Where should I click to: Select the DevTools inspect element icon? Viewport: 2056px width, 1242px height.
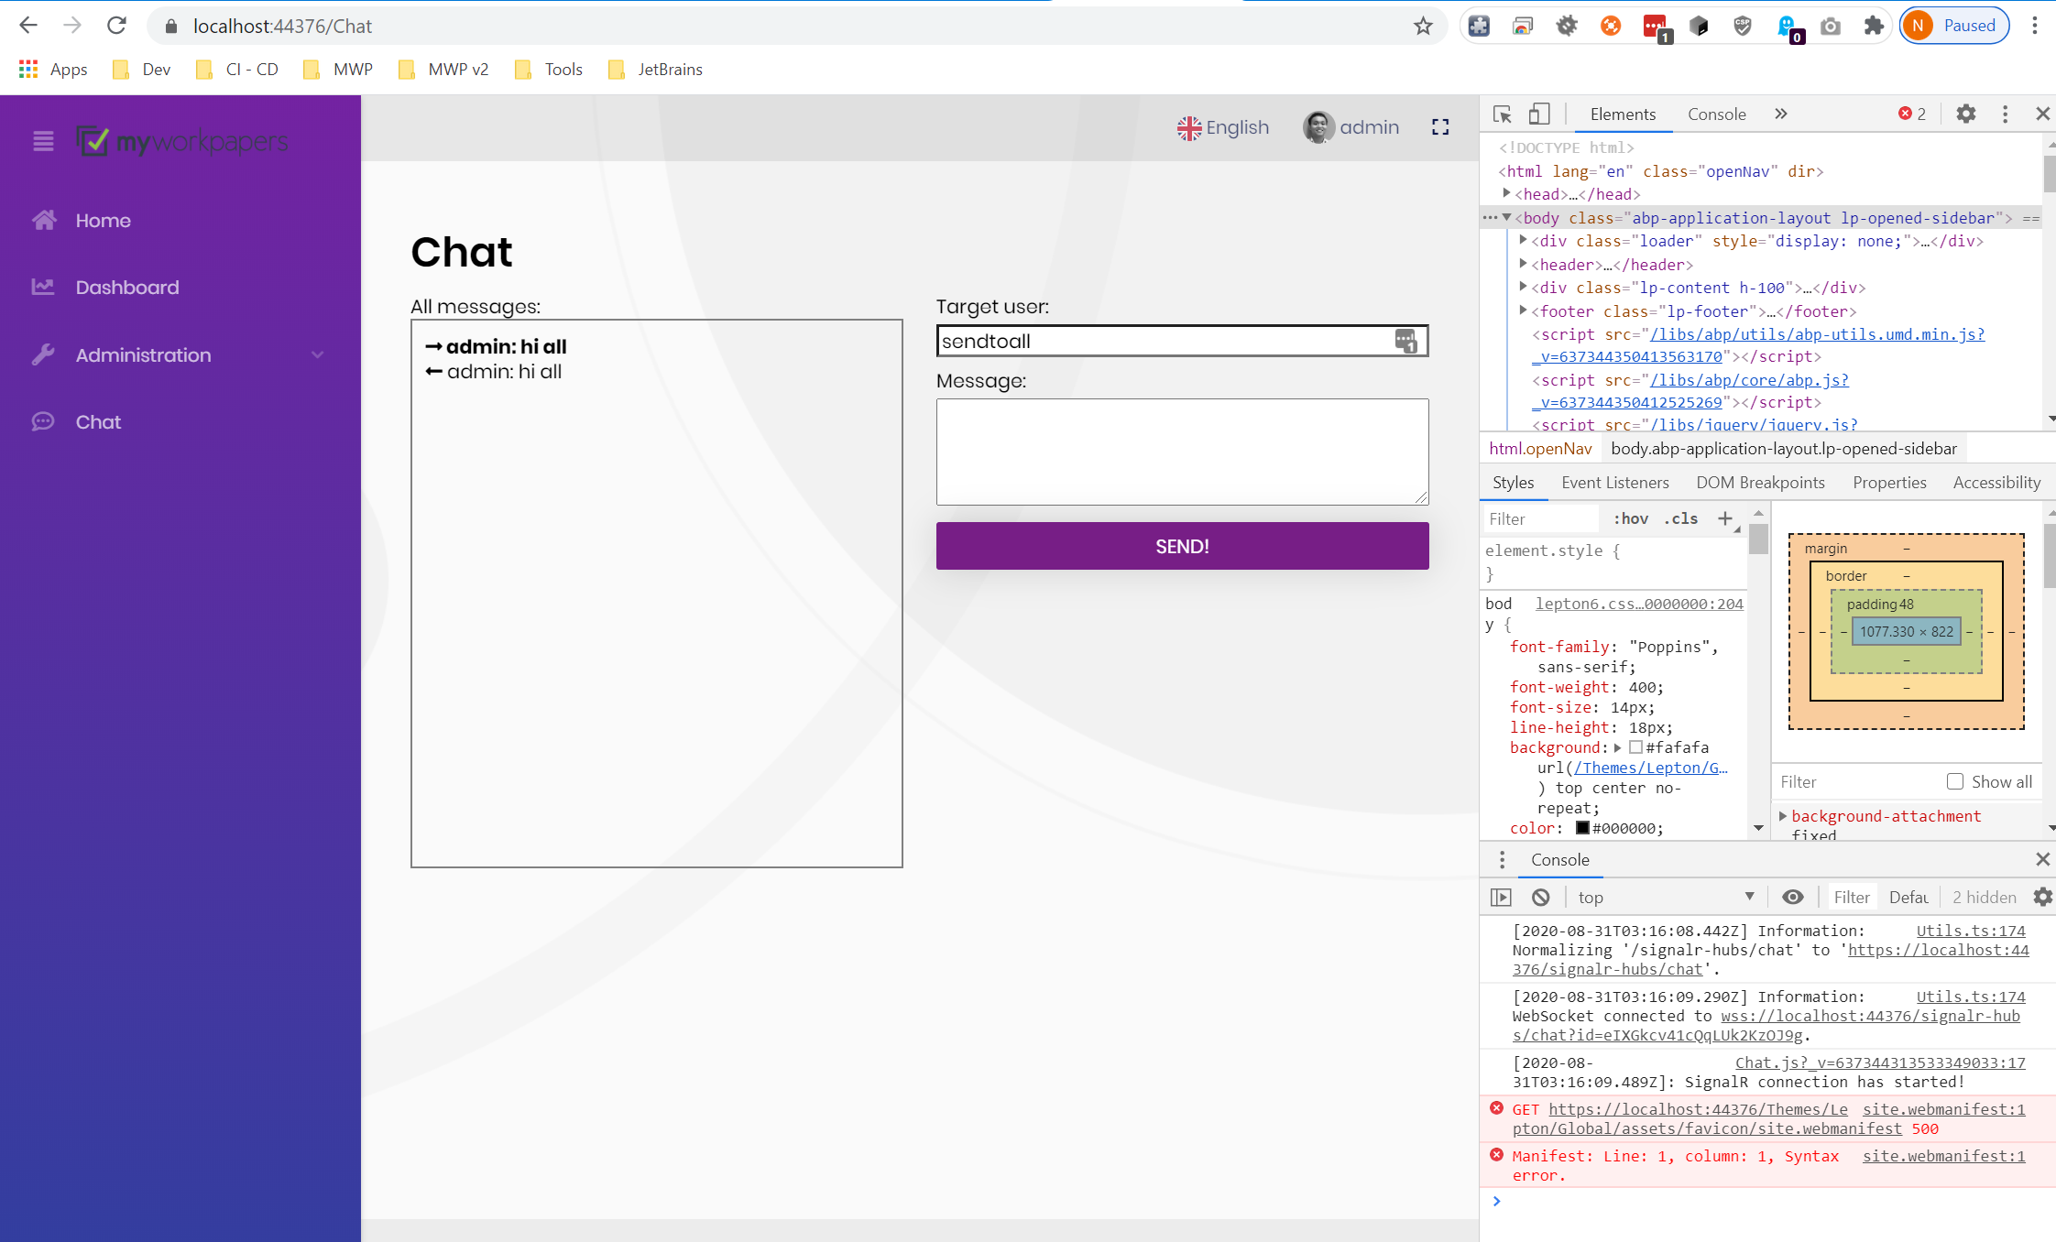pos(1502,114)
